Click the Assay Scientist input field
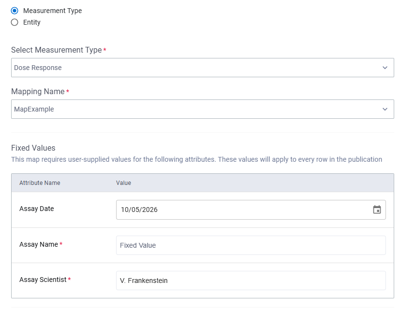400x309 pixels. (x=251, y=281)
